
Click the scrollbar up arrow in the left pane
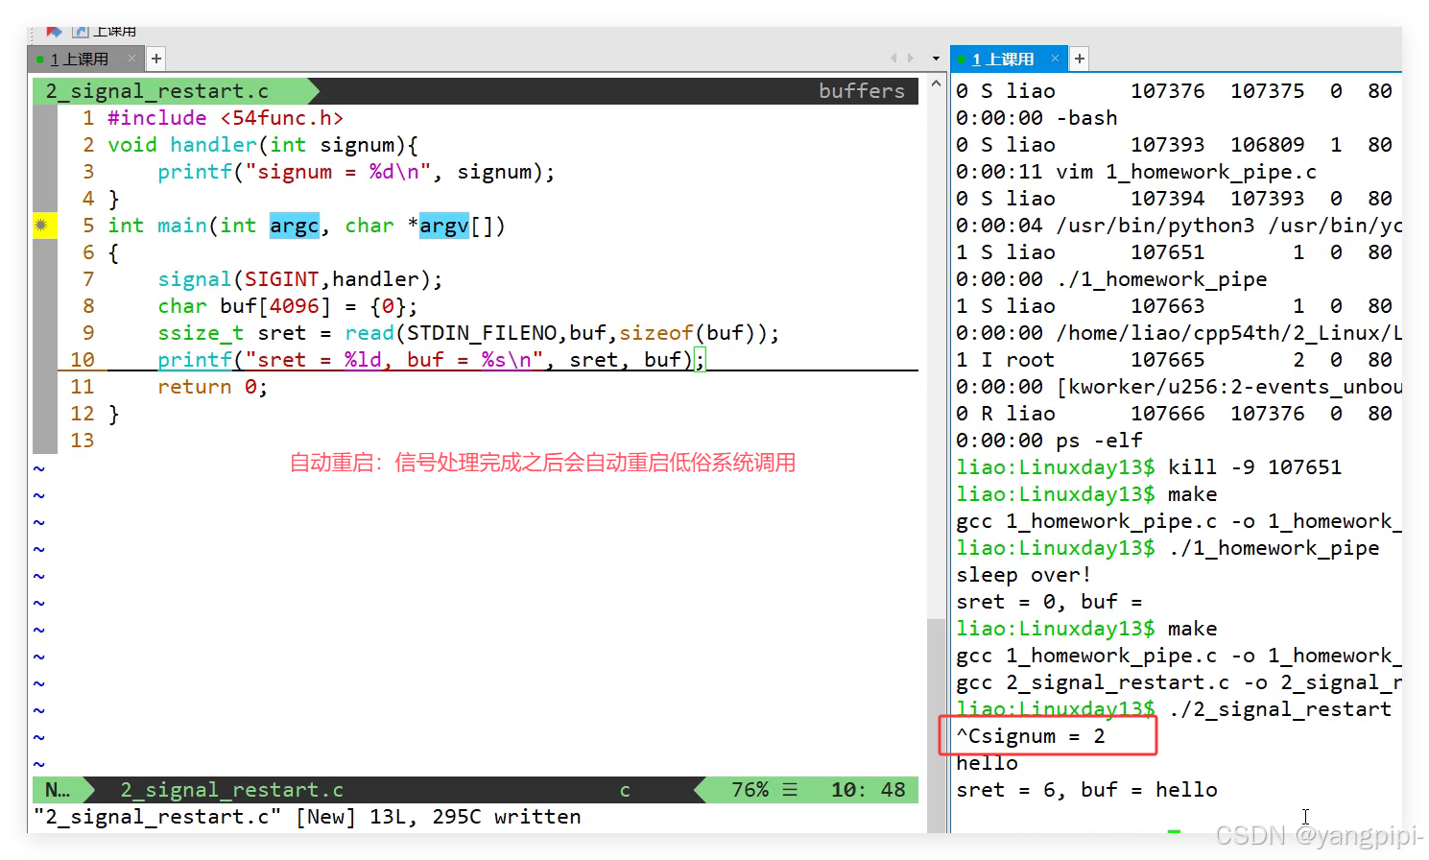pyautogui.click(x=936, y=84)
